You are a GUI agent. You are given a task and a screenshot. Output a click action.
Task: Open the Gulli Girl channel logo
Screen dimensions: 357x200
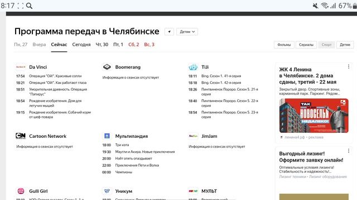tap(21, 191)
